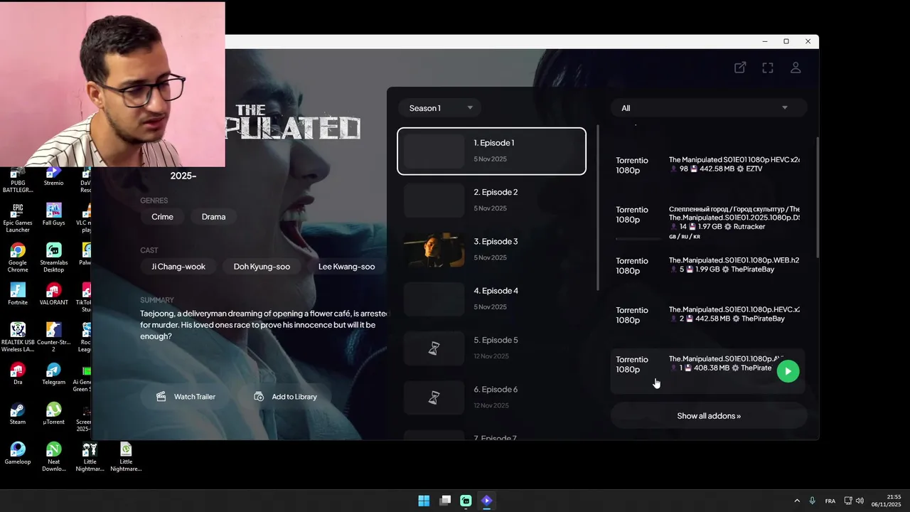Open cast member Ji Chang-wook
910x512 pixels.
178,267
